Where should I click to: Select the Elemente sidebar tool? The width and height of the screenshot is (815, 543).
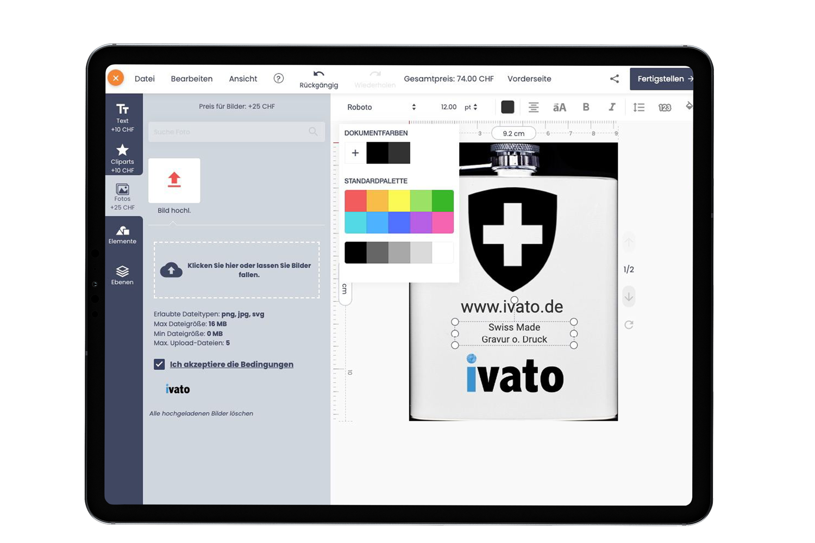[x=122, y=235]
